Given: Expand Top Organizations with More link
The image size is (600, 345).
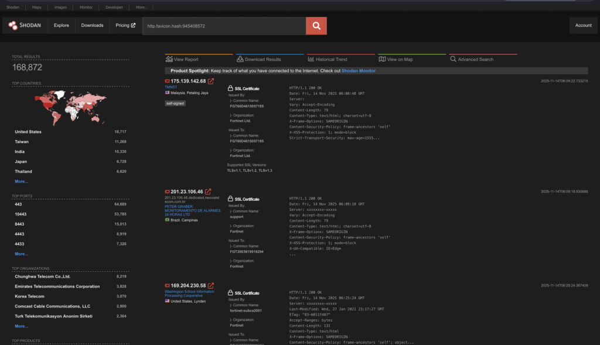Looking at the screenshot, I should coord(21,326).
